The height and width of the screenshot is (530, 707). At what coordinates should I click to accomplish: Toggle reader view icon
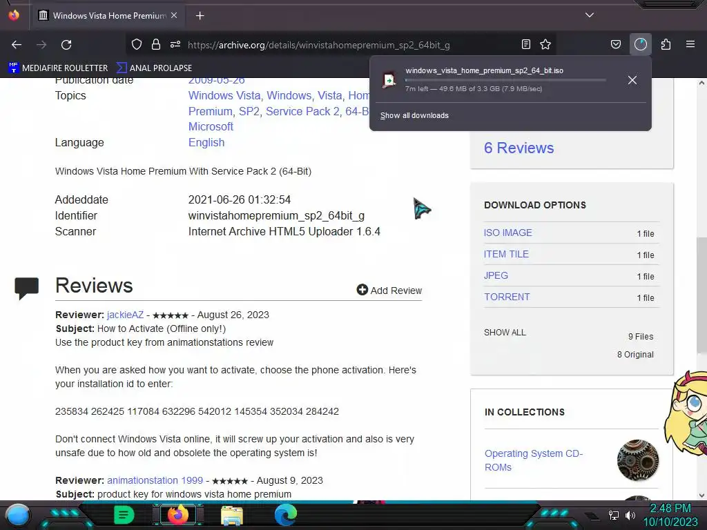(525, 45)
